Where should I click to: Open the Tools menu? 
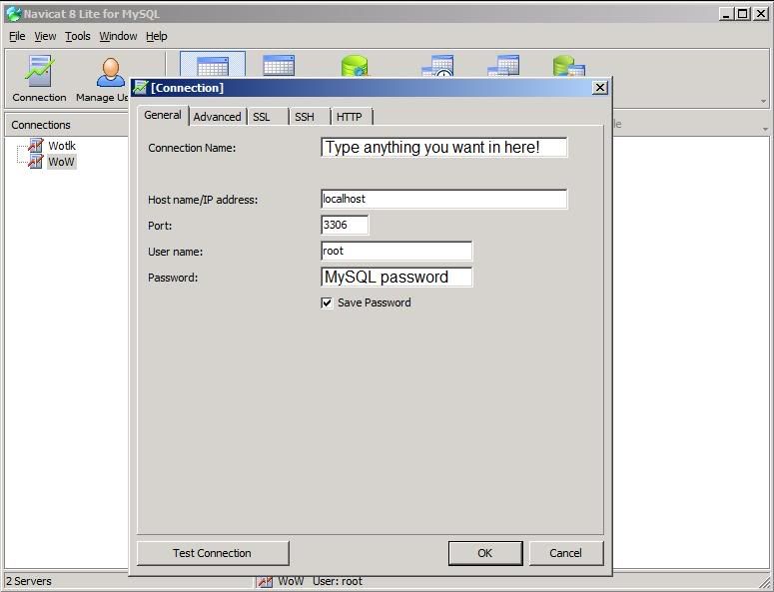pos(78,36)
